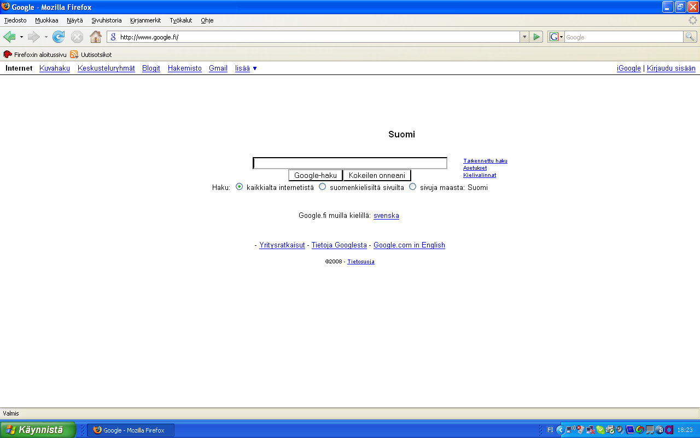The image size is (700, 438).
Task: Click the activity throbber icon at menu bar end
Action: (x=693, y=20)
